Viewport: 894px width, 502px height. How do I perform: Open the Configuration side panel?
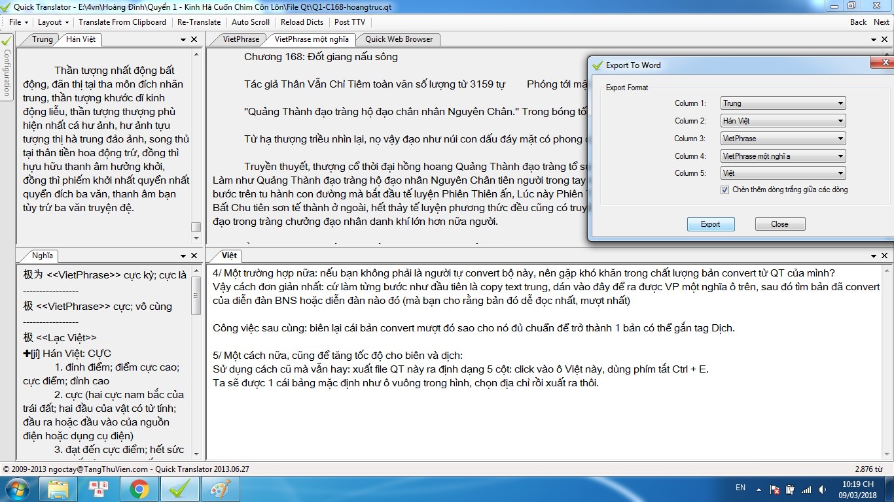click(x=7, y=72)
